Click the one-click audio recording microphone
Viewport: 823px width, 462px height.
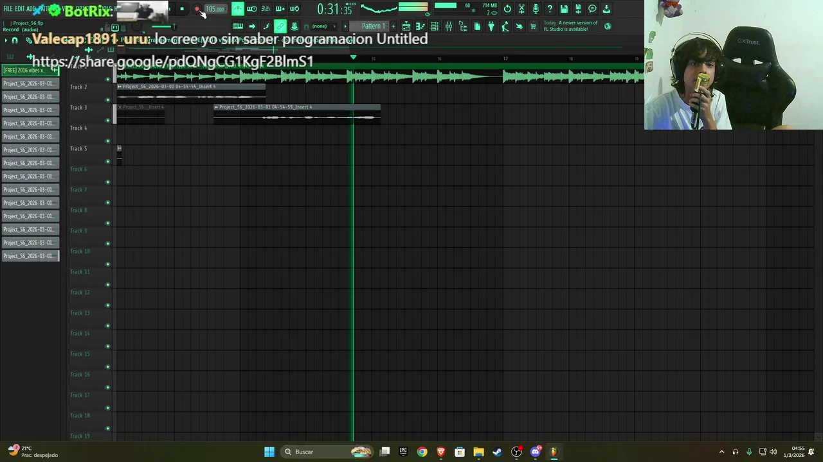pos(536,9)
